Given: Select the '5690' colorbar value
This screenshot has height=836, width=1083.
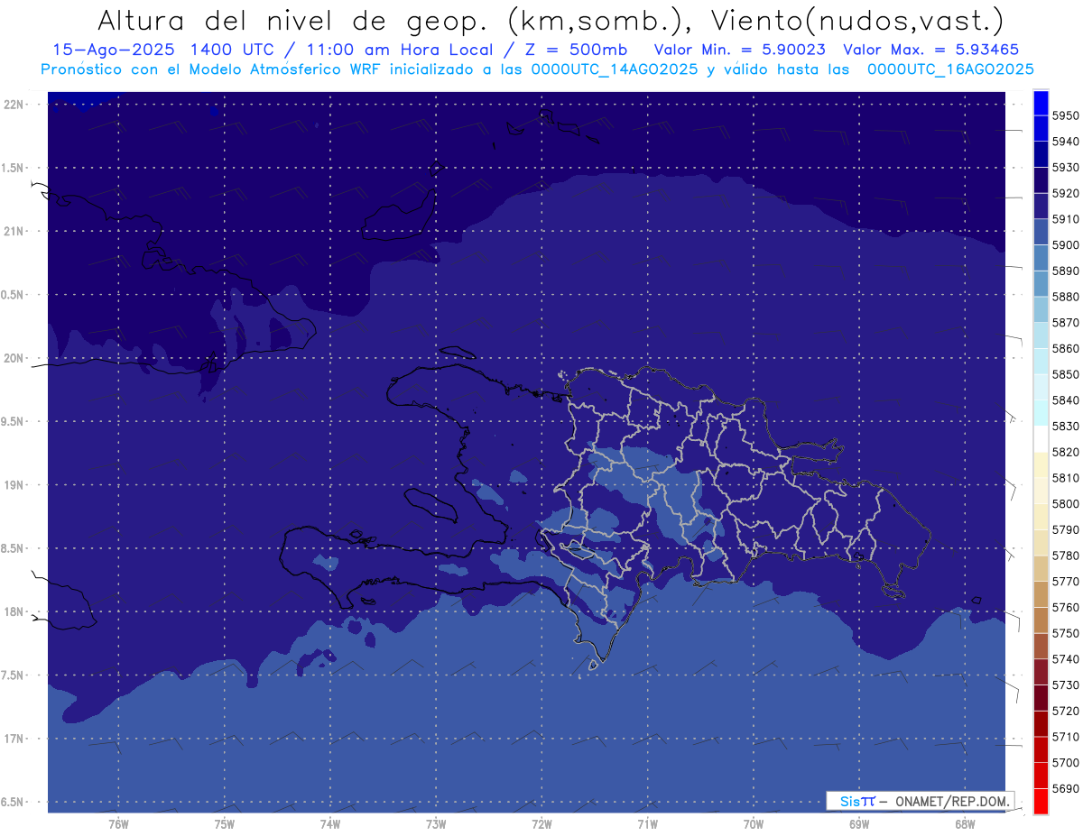Looking at the screenshot, I should [x=1066, y=788].
